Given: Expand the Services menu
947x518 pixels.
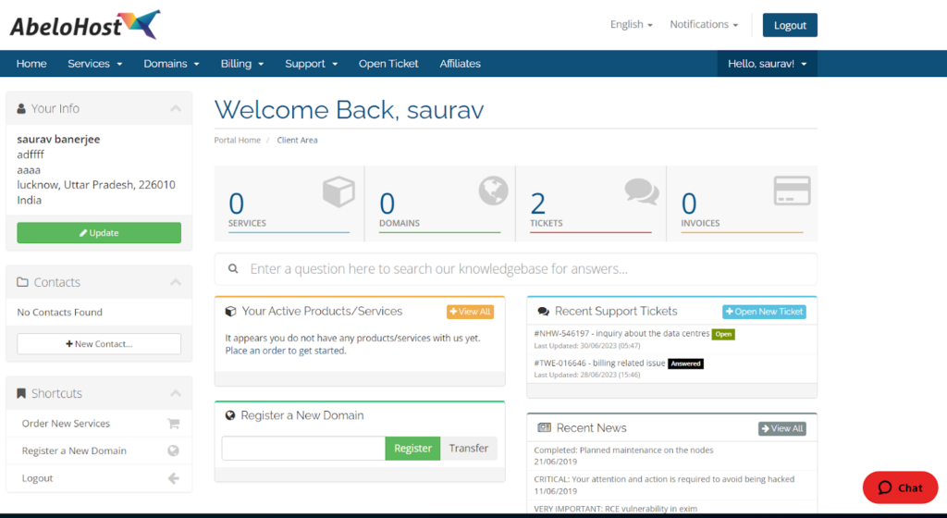Looking at the screenshot, I should [95, 64].
